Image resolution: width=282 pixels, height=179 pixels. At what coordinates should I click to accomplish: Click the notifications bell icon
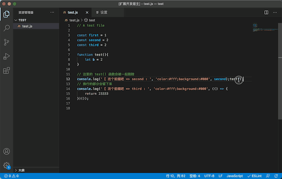coord(276,176)
